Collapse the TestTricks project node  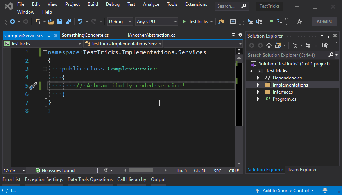click(252, 71)
